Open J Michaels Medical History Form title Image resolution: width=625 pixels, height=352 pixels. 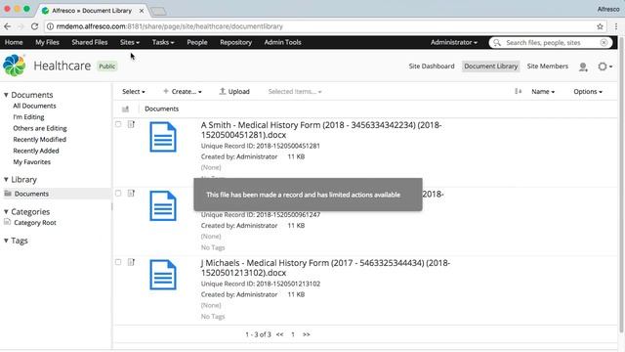pyautogui.click(x=325, y=267)
